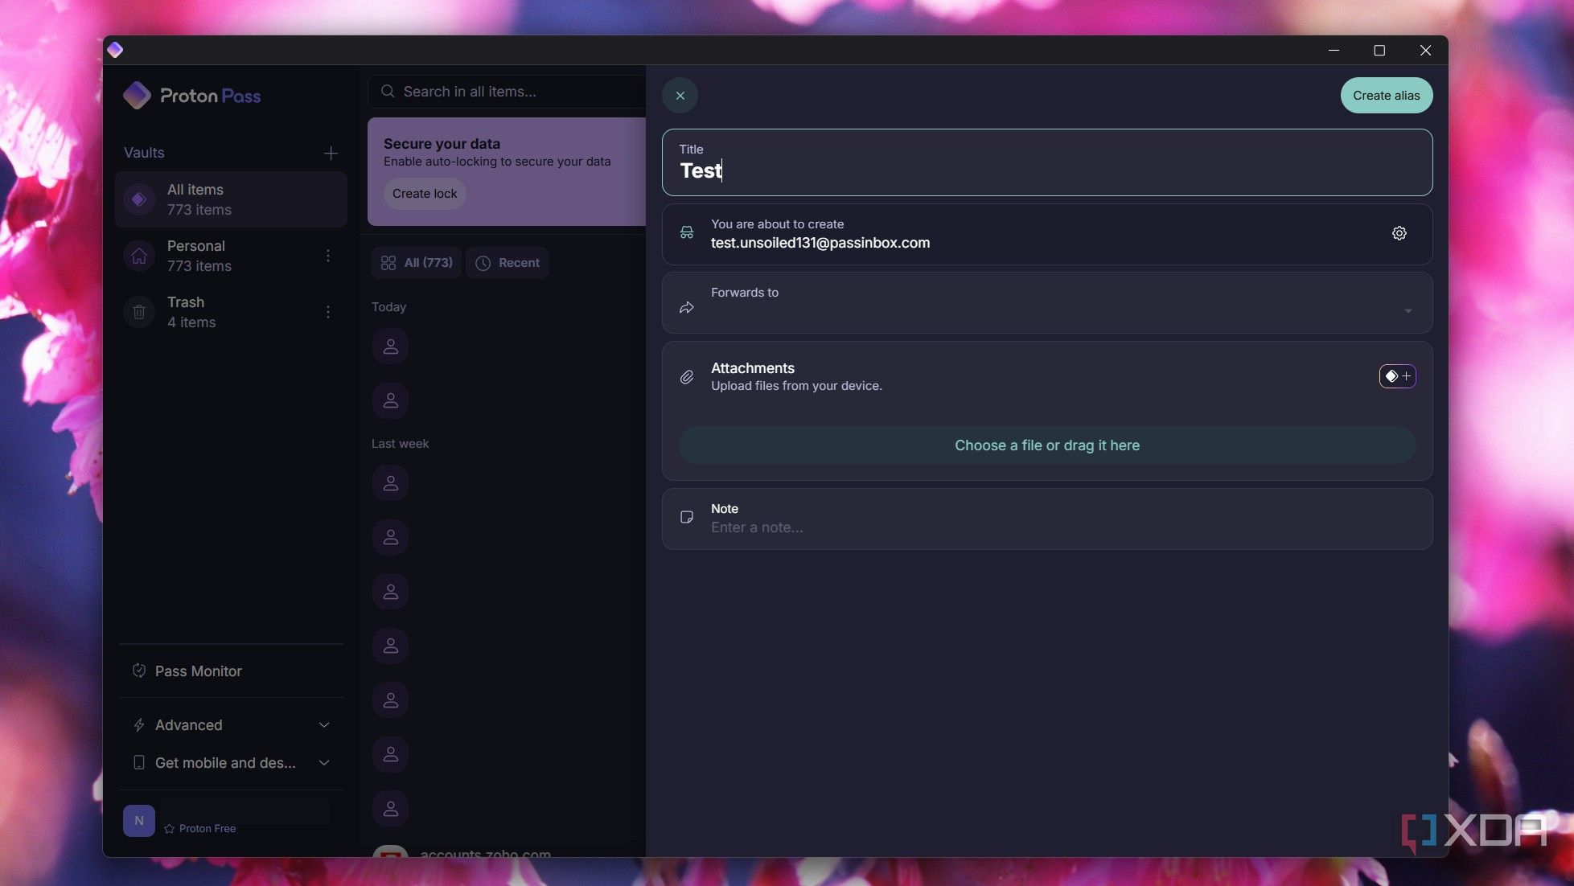Click the Proton Pass logo
This screenshot has height=886, width=1574.
pos(191,96)
